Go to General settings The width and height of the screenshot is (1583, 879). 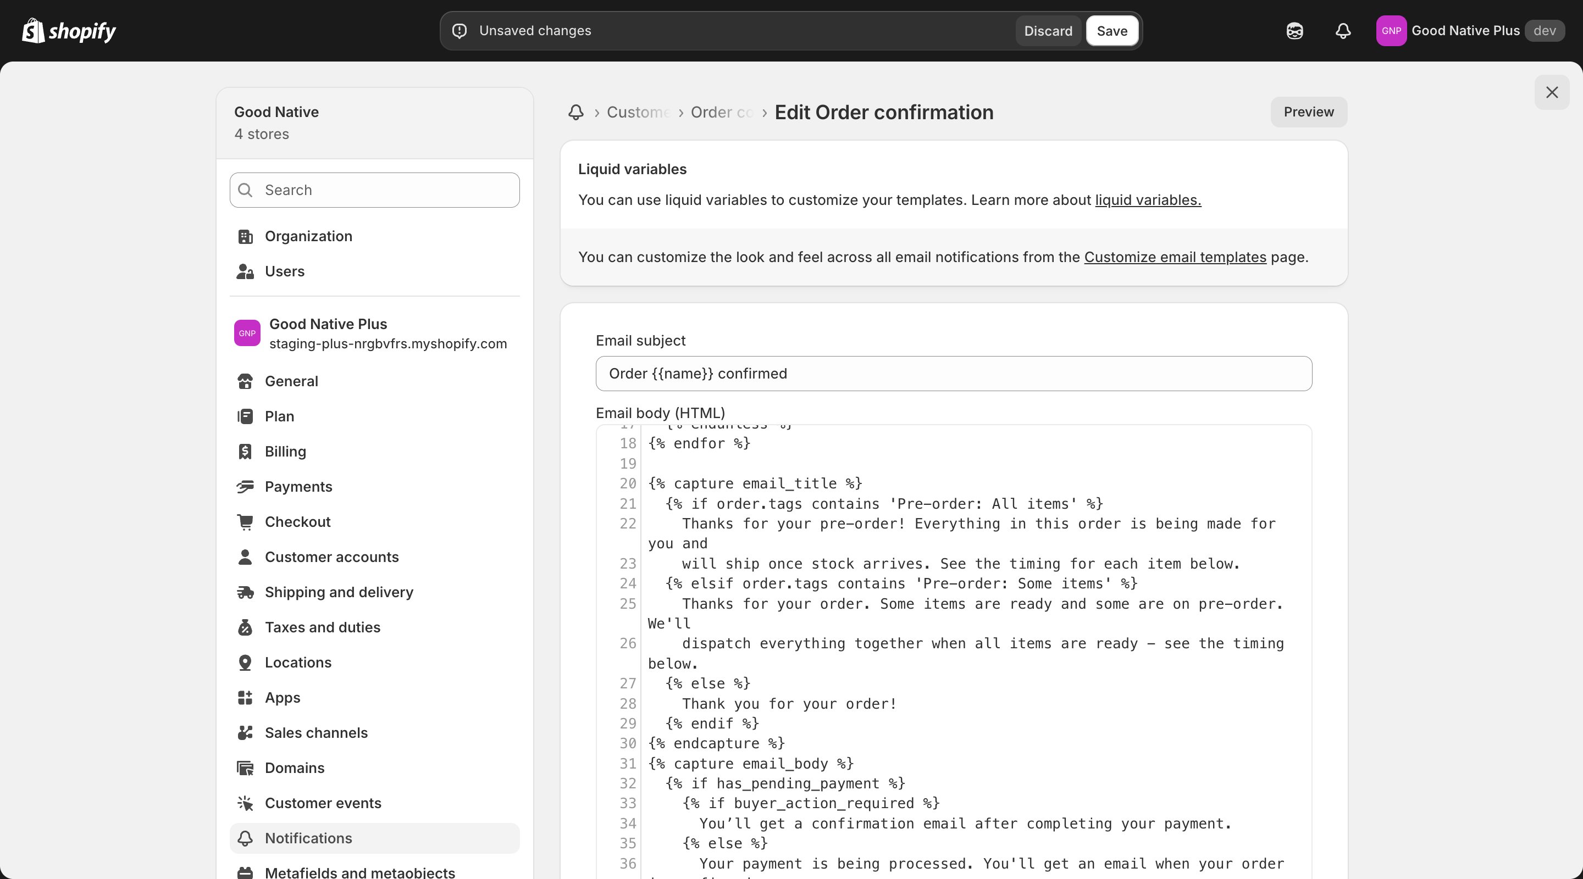point(374,381)
